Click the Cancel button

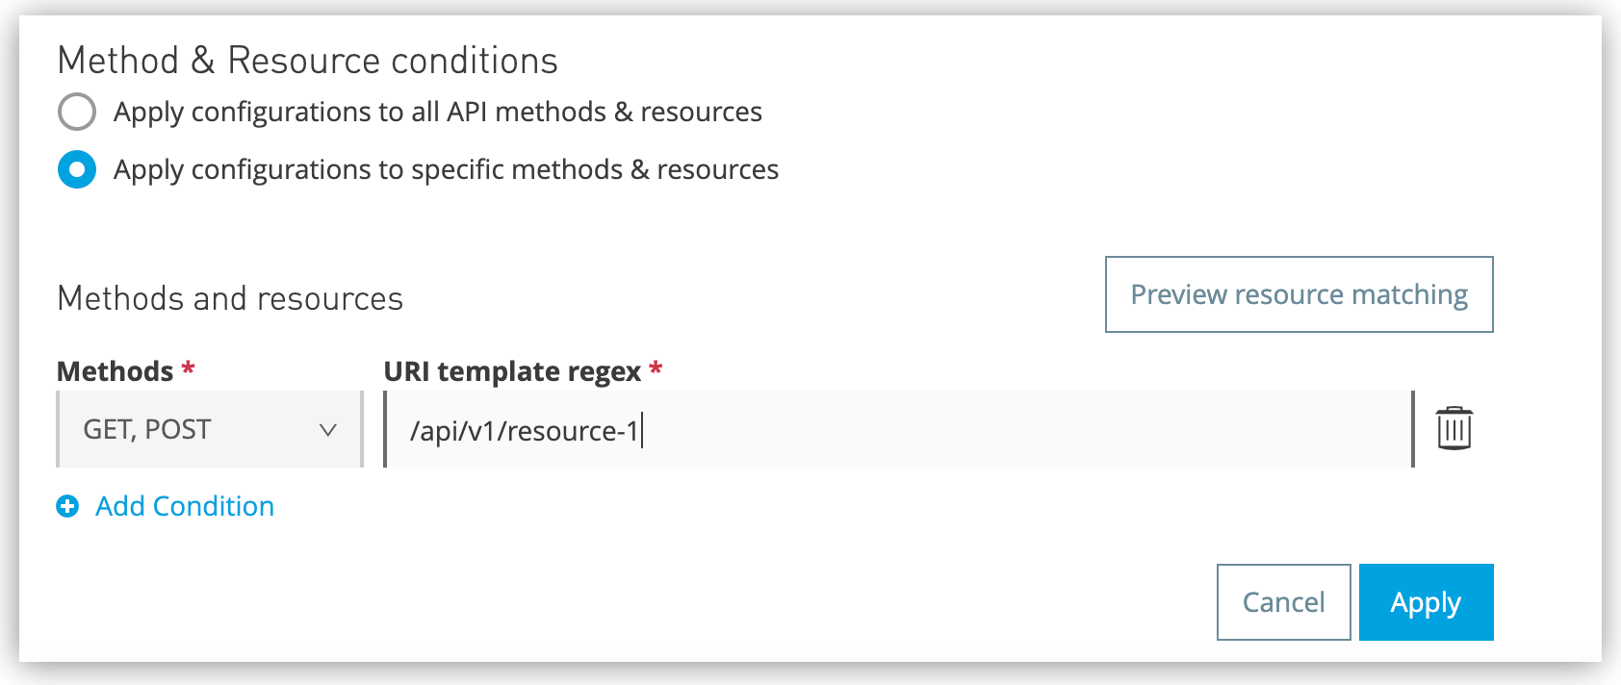tap(1282, 601)
